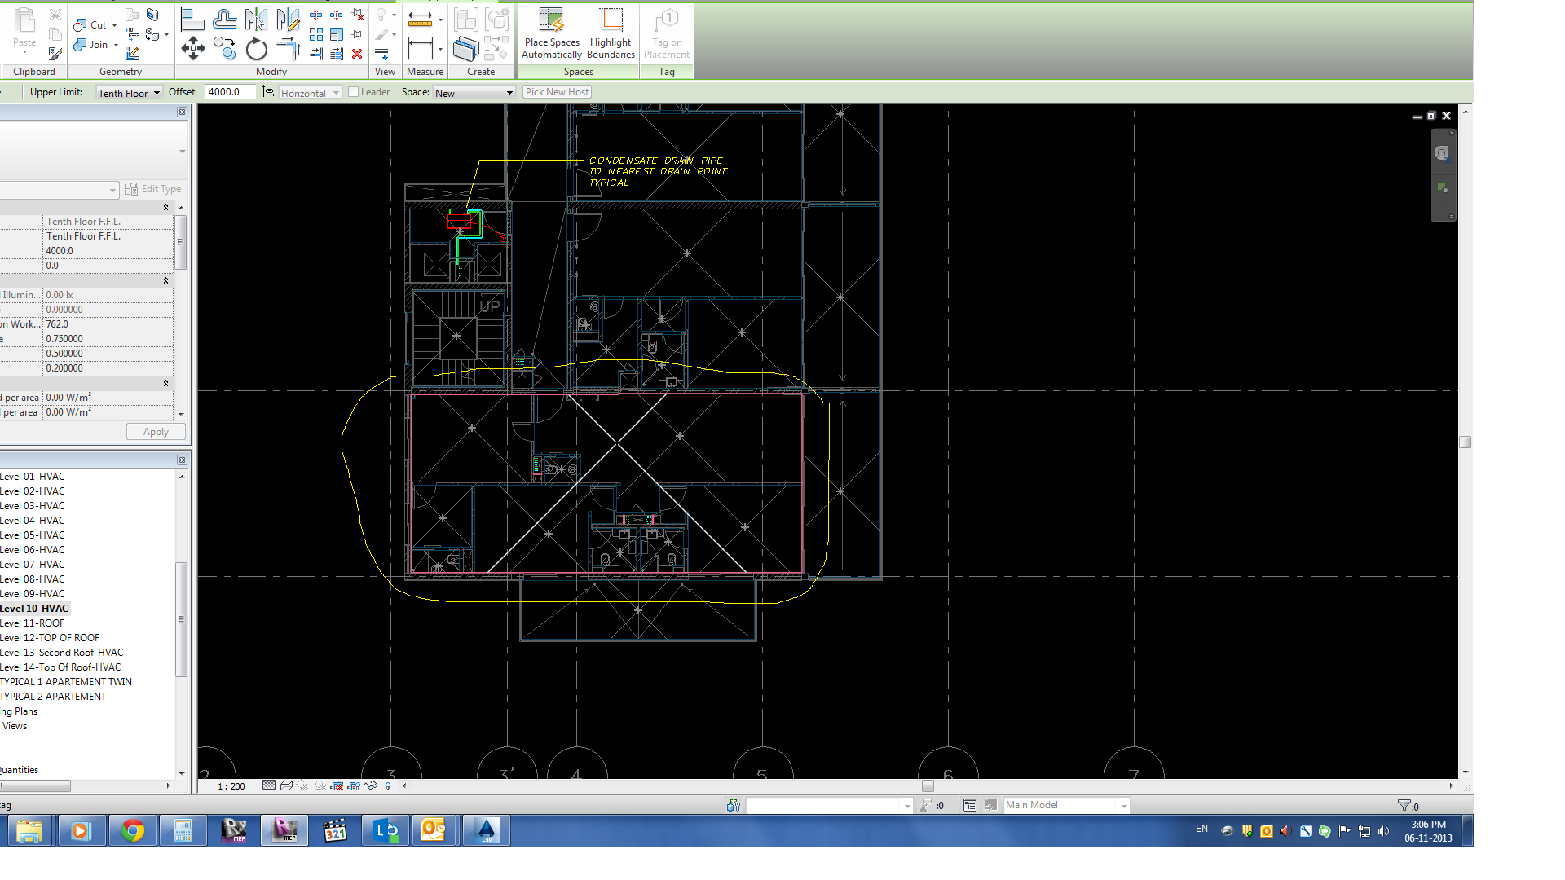
Task: Click the 1 : 200 view scale
Action: (231, 786)
